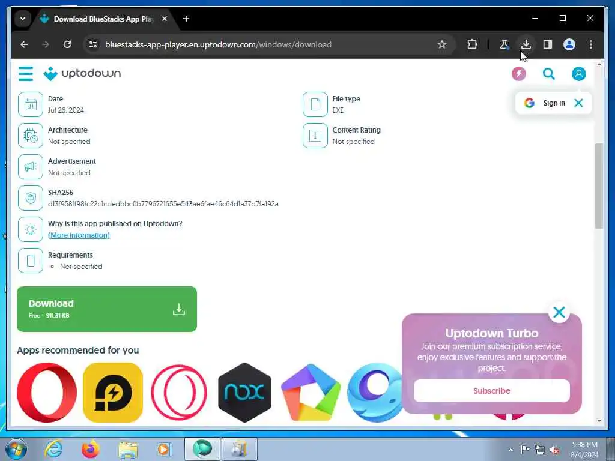Open the MEmu pentagon recommended app
Screen dimensions: 615x461
[x=311, y=393]
